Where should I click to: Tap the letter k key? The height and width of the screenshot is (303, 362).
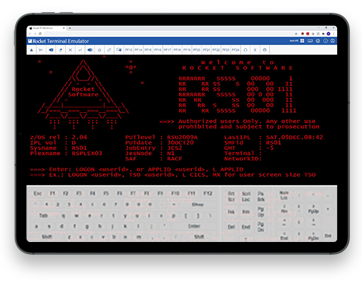[x=125, y=226]
